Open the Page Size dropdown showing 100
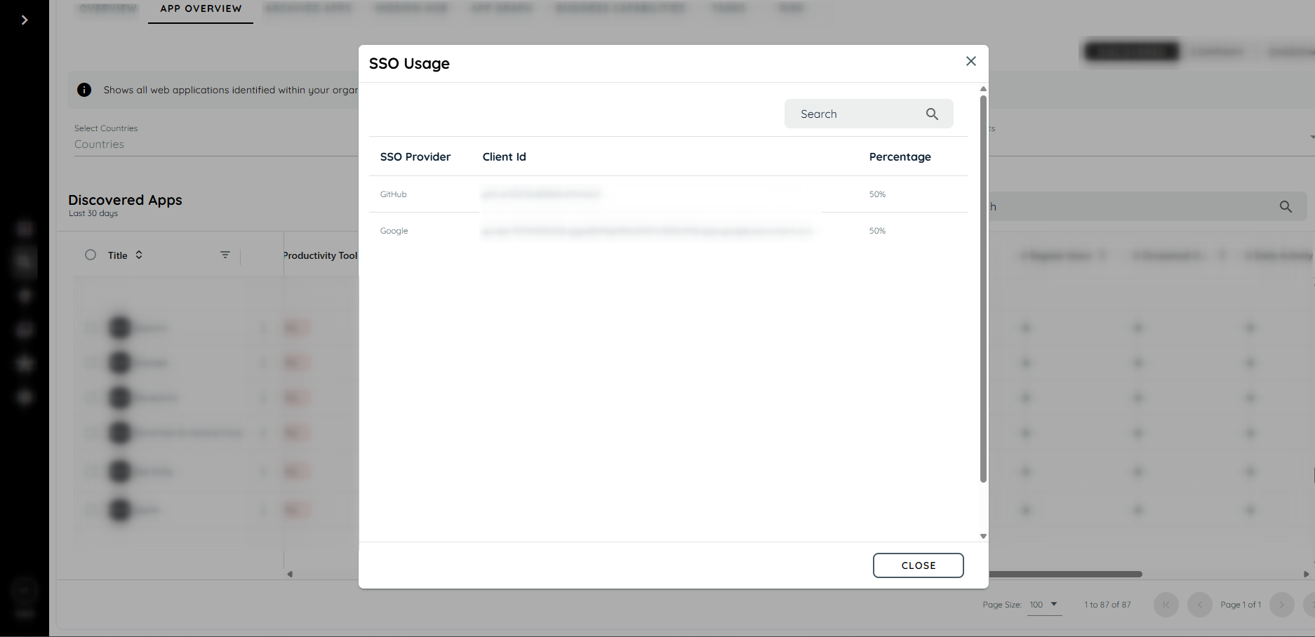Screen dimensions: 1315x637 [x=1044, y=604]
